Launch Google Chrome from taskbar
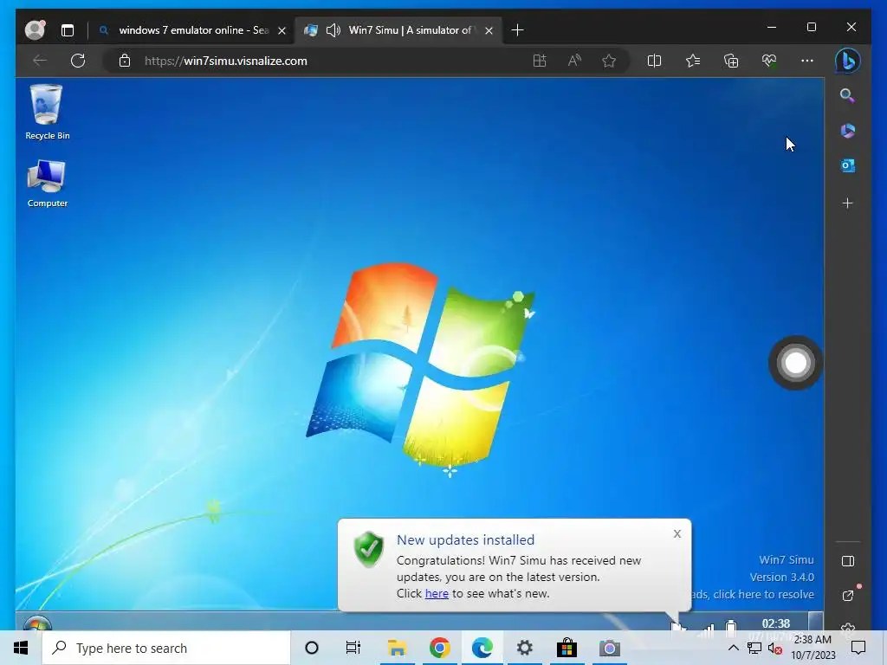 pos(439,648)
